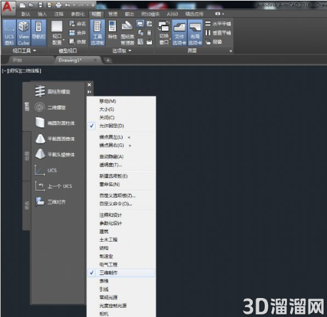Select the 三维对齐 3D align tool
The width and height of the screenshot is (327, 317).
(50, 202)
